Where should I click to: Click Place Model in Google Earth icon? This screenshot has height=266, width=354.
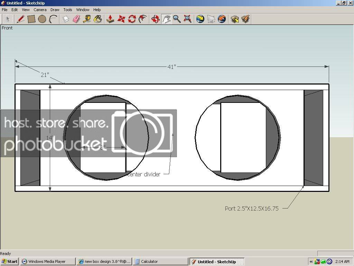(x=222, y=19)
